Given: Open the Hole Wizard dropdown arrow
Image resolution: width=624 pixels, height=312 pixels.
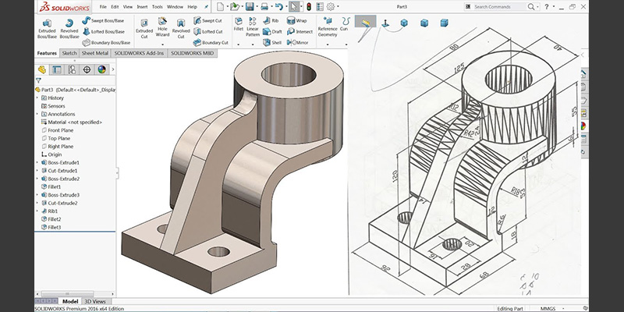Looking at the screenshot, I should (162, 44).
